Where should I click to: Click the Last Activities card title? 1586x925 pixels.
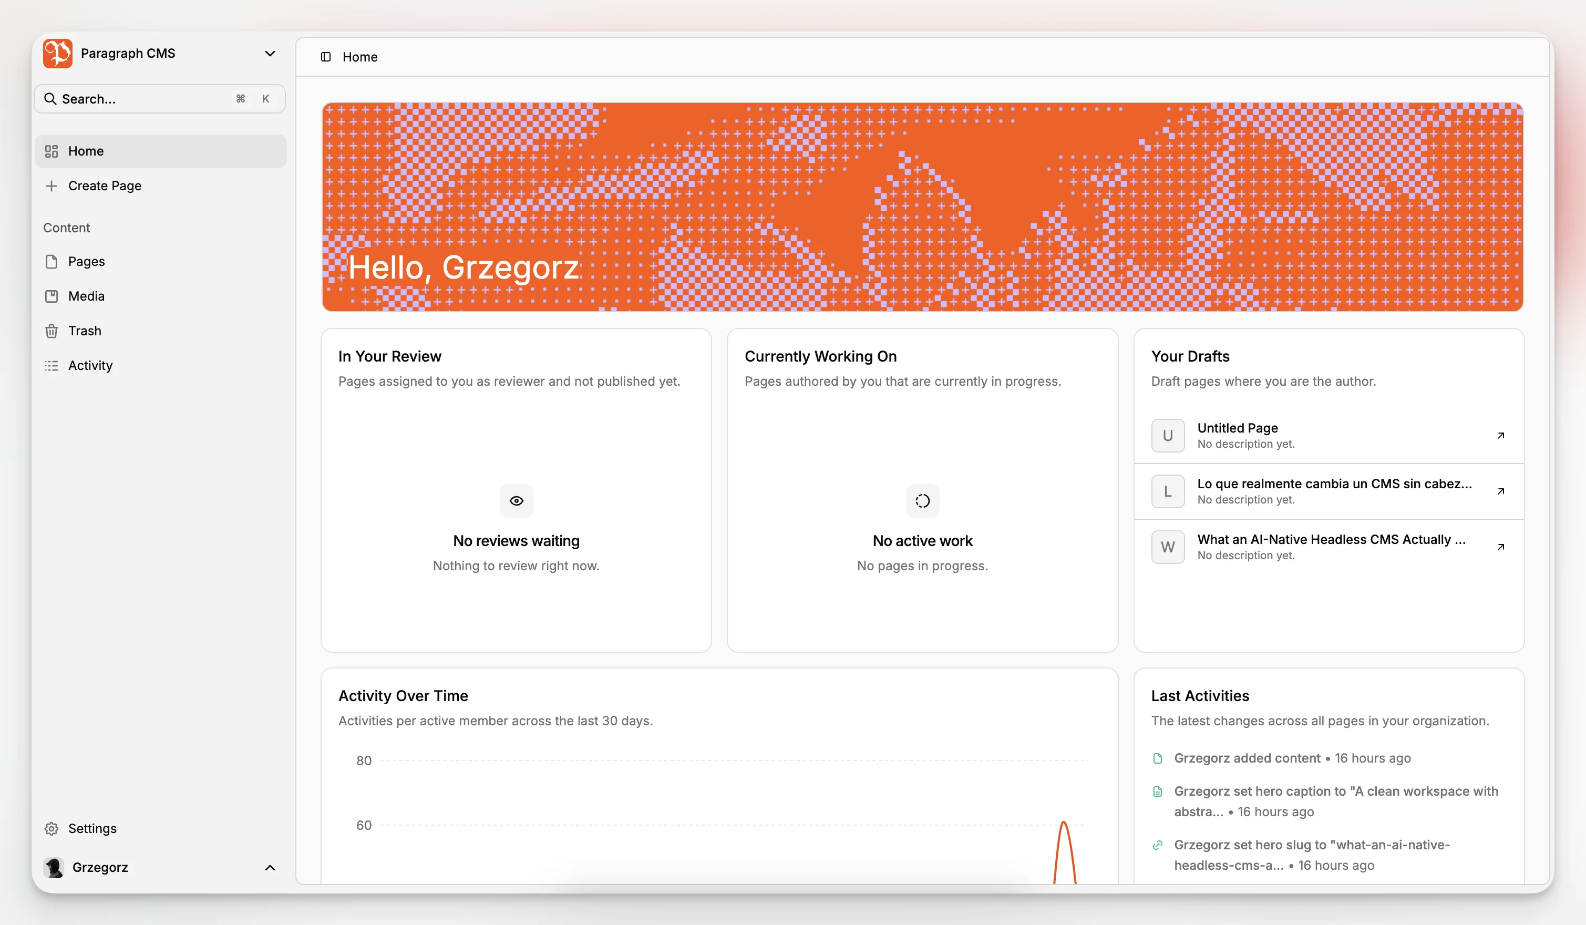pyautogui.click(x=1200, y=695)
